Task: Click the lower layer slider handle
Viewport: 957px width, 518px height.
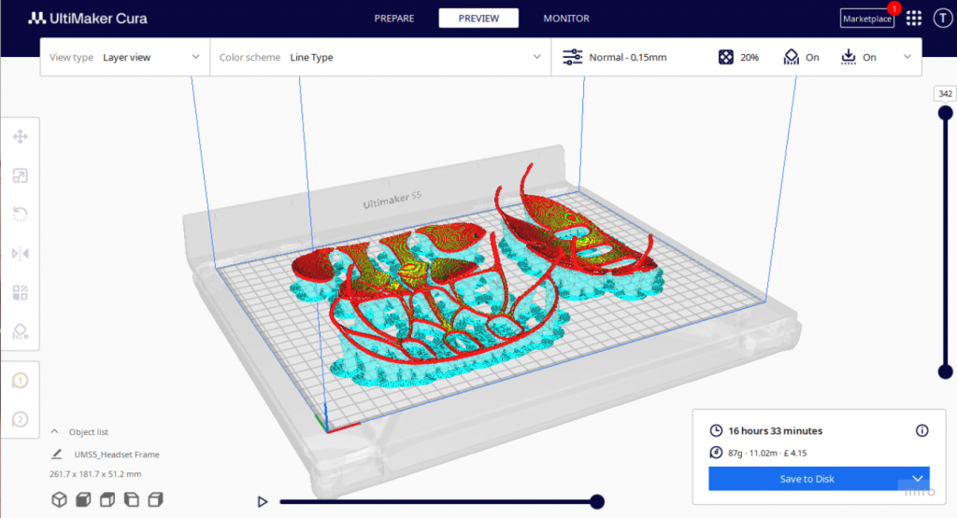Action: (x=946, y=371)
